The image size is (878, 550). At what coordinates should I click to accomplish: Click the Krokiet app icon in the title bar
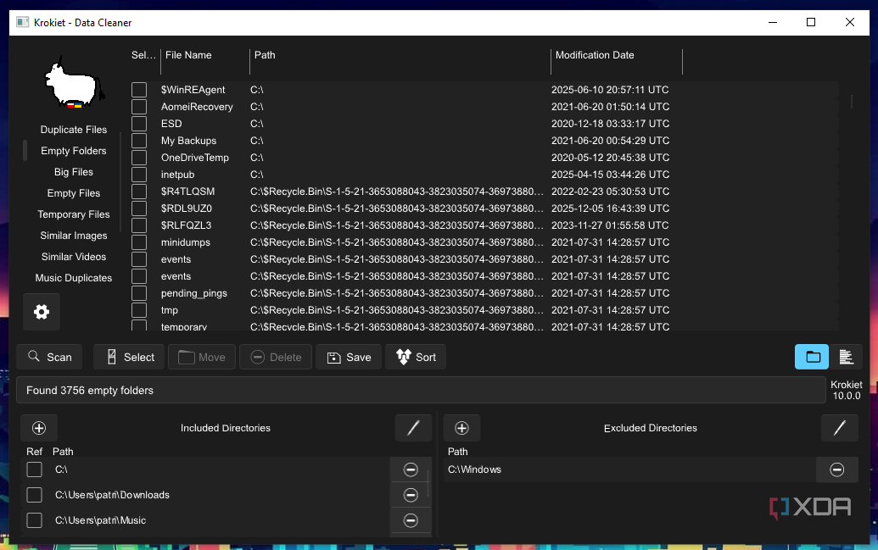[22, 22]
